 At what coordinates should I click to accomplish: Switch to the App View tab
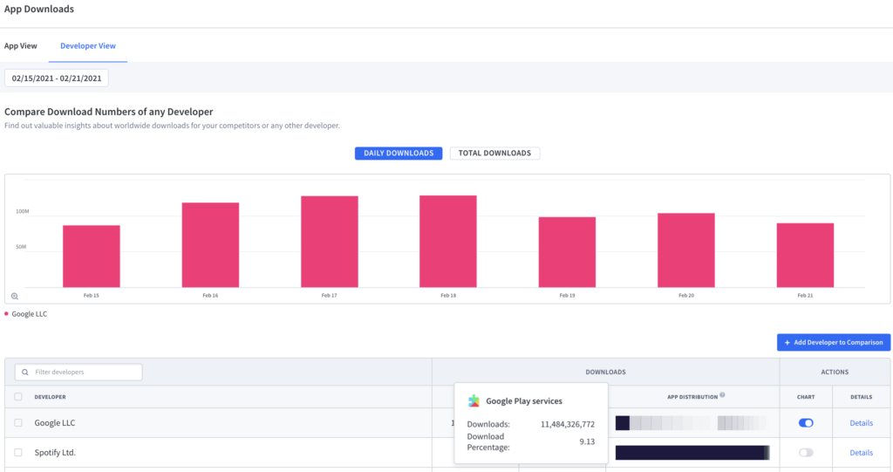pos(21,45)
